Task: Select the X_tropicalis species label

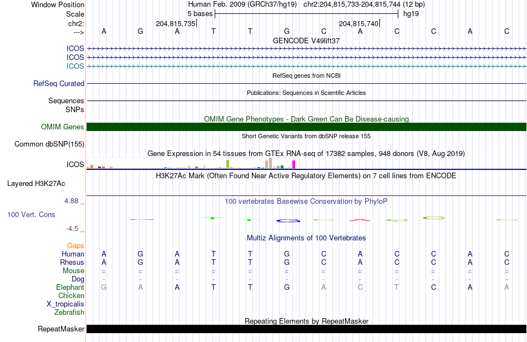Action: pos(65,304)
